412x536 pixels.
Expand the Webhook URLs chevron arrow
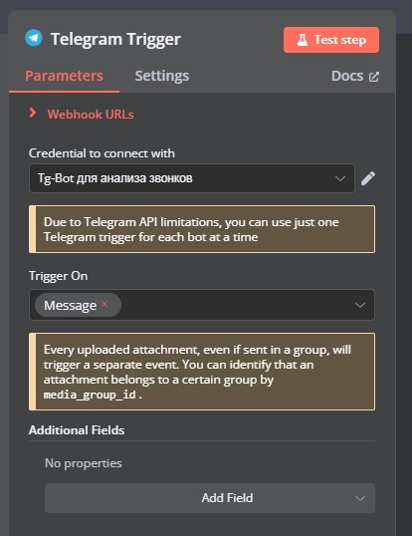click(33, 113)
